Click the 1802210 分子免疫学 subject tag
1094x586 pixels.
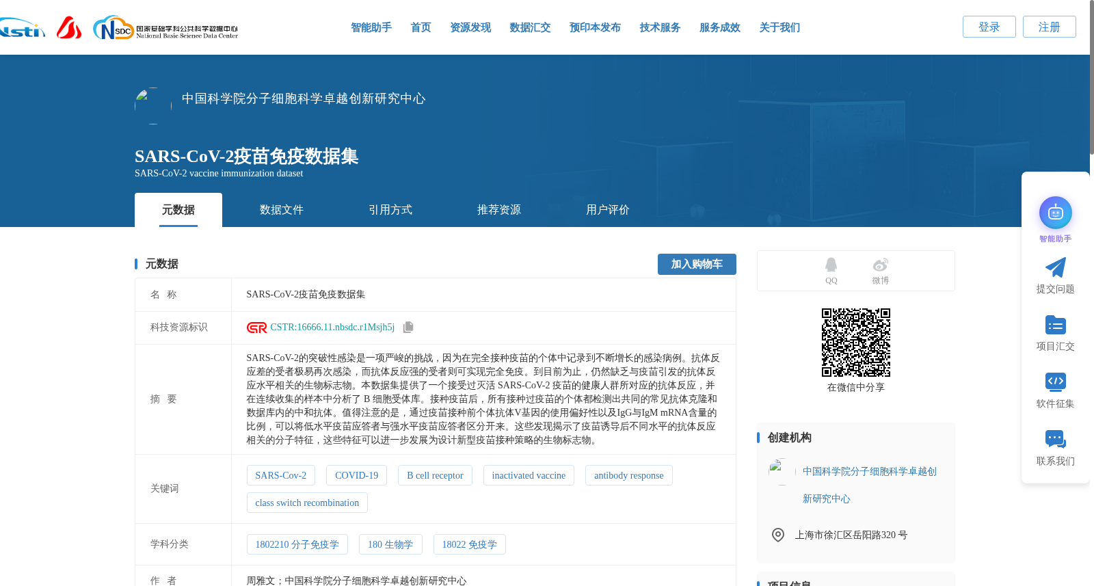pos(297,544)
